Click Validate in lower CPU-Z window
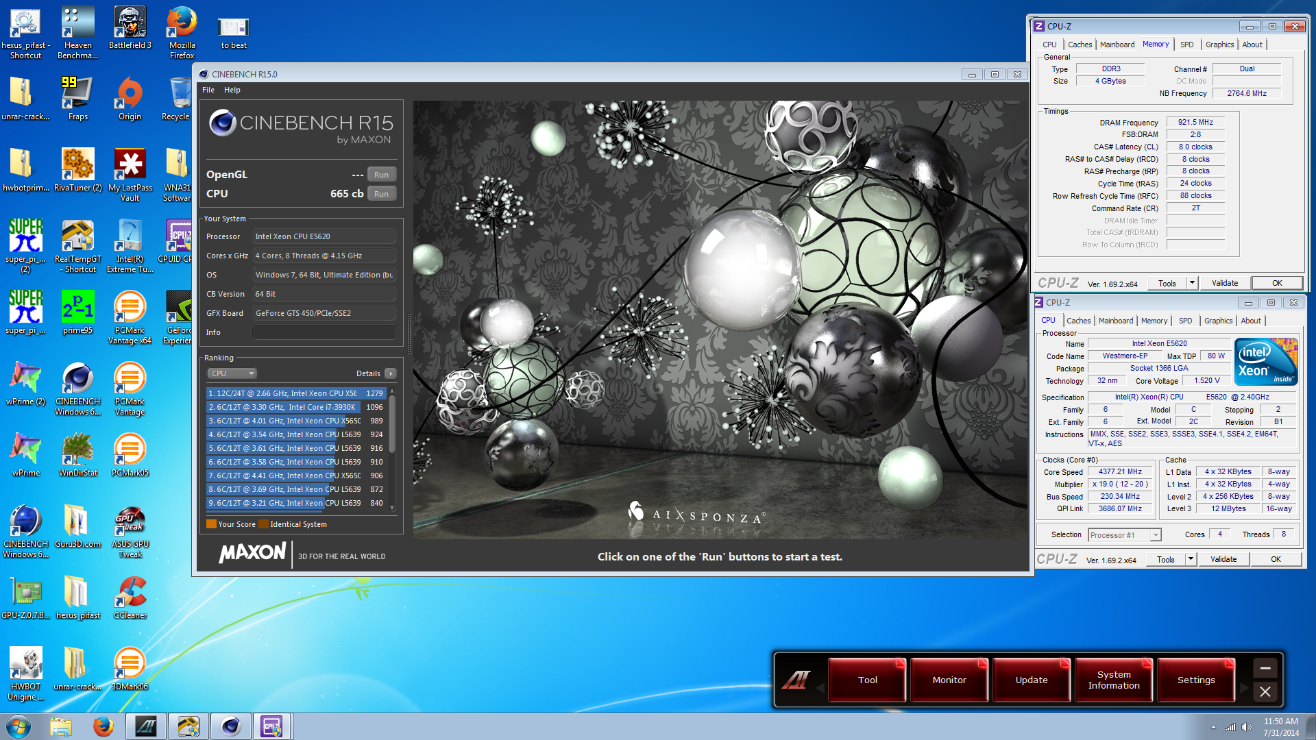This screenshot has height=740, width=1316. pyautogui.click(x=1223, y=559)
